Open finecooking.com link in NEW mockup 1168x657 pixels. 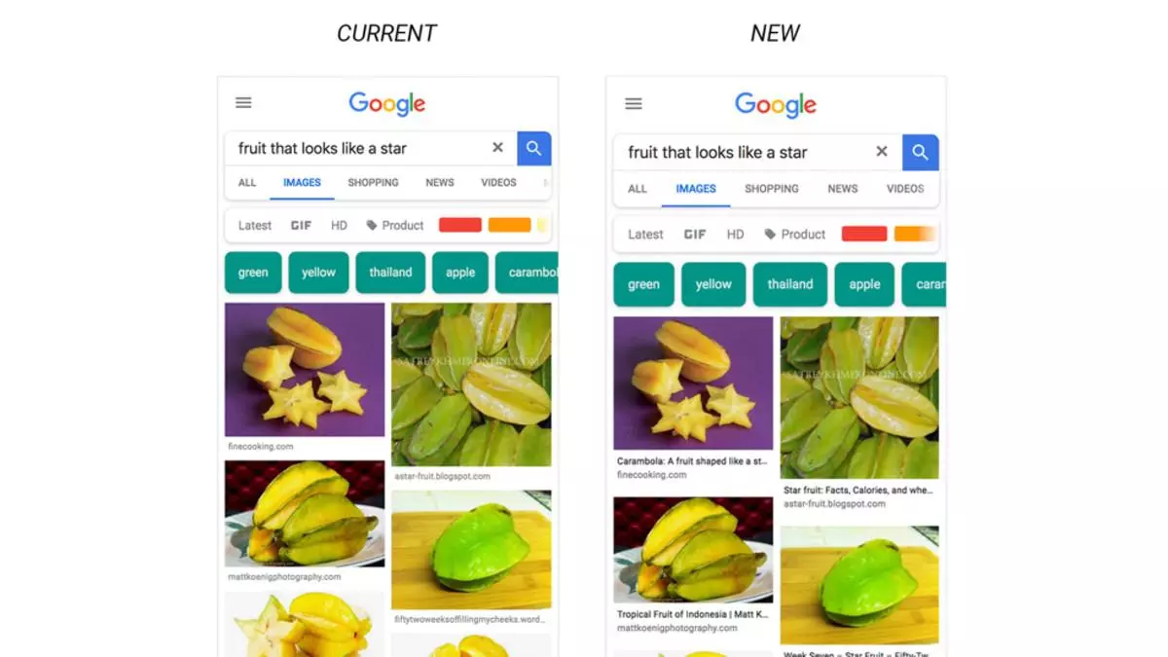652,475
